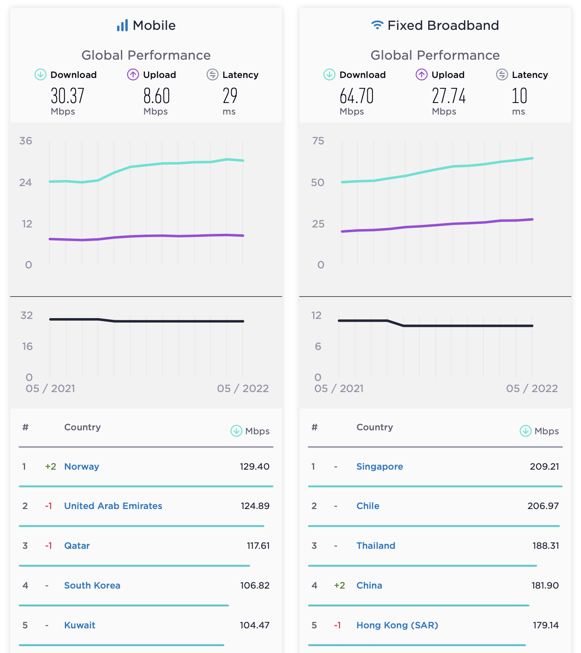581x653 pixels.
Task: Open the Hong Kong (SAR) link
Action: [x=397, y=625]
